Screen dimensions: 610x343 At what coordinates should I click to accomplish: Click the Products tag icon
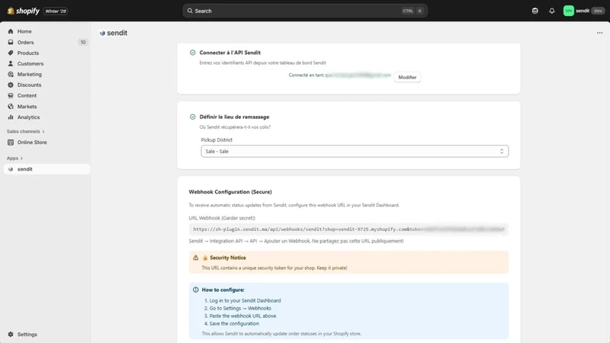coord(11,53)
